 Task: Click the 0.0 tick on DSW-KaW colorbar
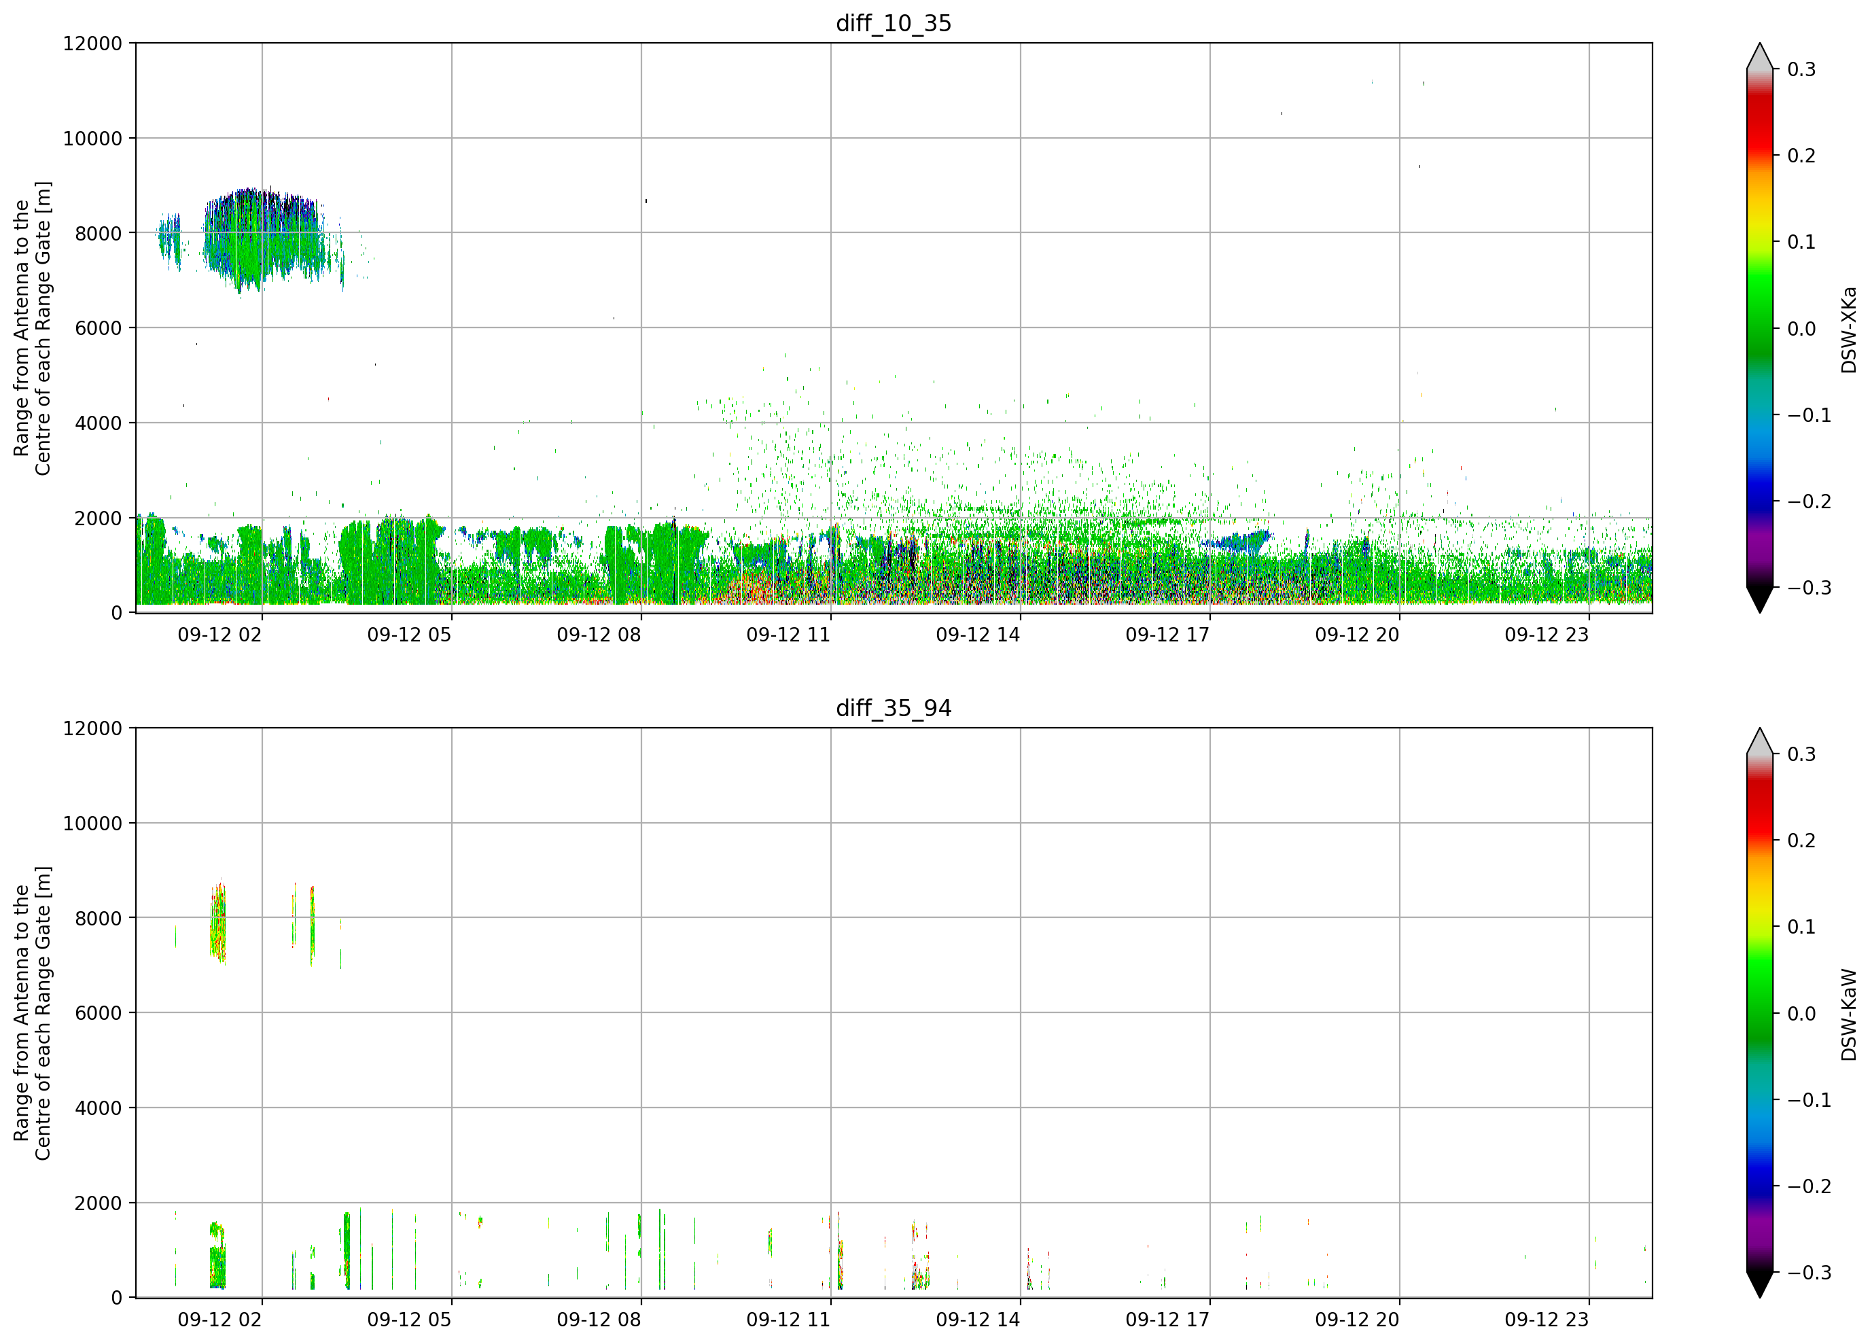(x=1802, y=1014)
